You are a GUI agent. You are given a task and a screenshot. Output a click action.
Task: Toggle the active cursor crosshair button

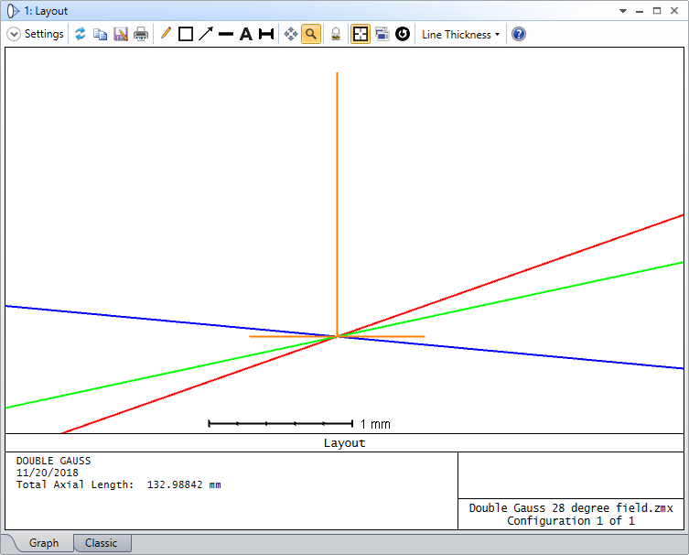pos(361,34)
